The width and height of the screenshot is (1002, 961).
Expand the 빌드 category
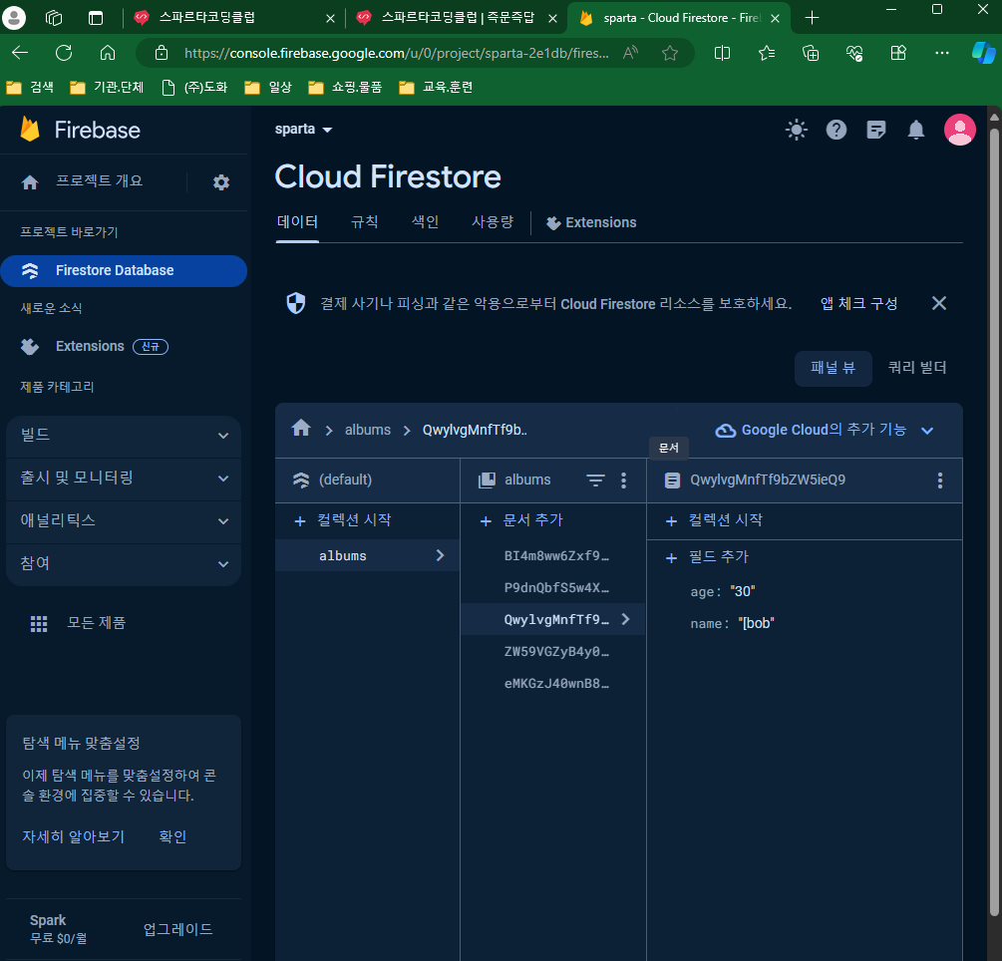pos(124,435)
